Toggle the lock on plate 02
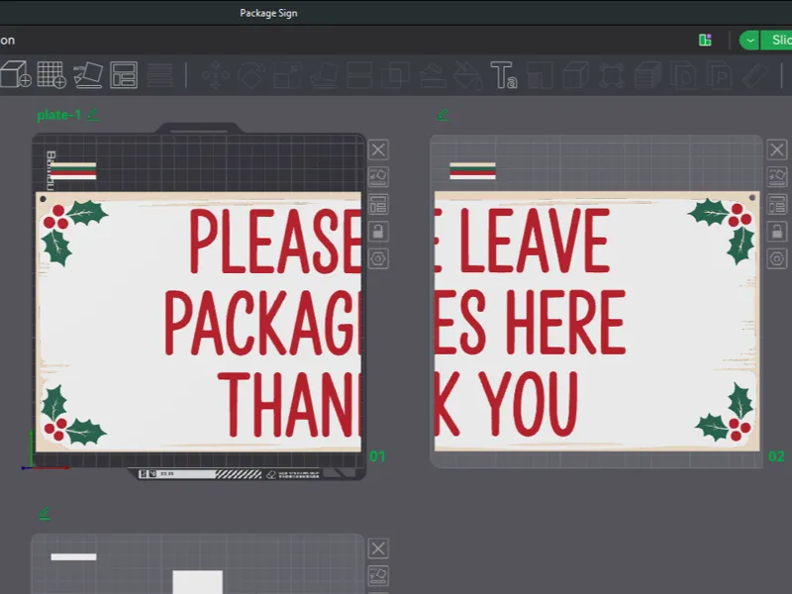Screen dimensions: 792x594 click(x=777, y=232)
